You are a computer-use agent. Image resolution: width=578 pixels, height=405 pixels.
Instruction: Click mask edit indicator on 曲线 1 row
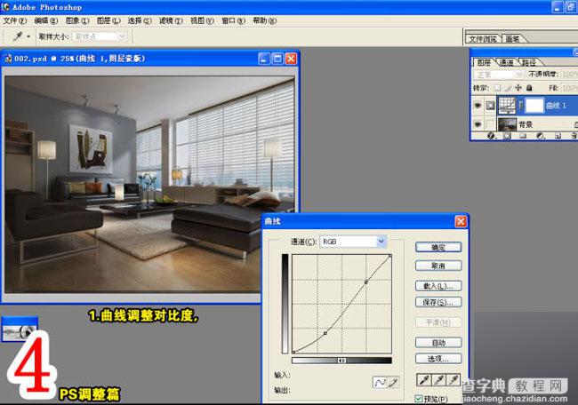click(x=490, y=106)
